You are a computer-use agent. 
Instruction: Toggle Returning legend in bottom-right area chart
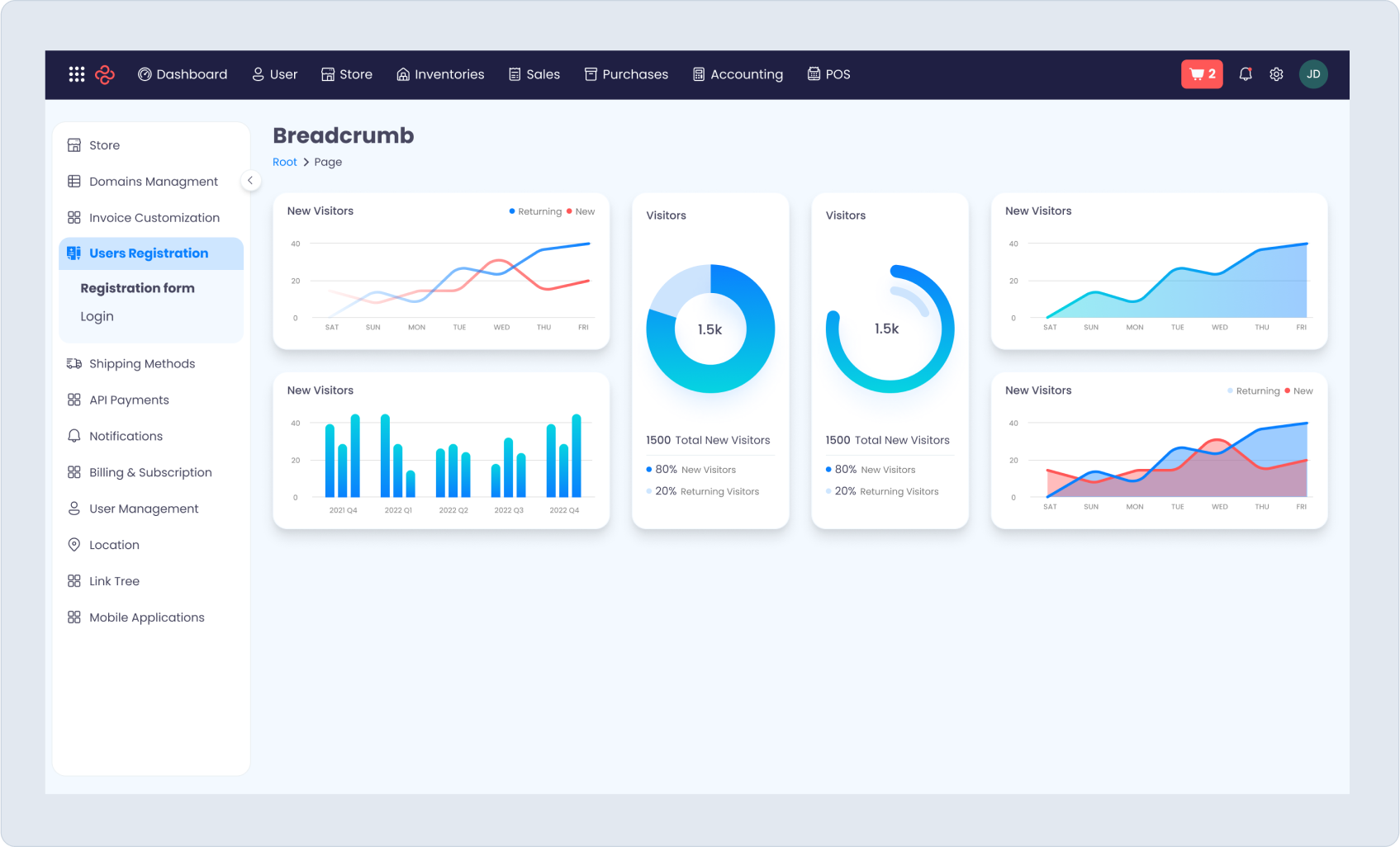point(1253,391)
